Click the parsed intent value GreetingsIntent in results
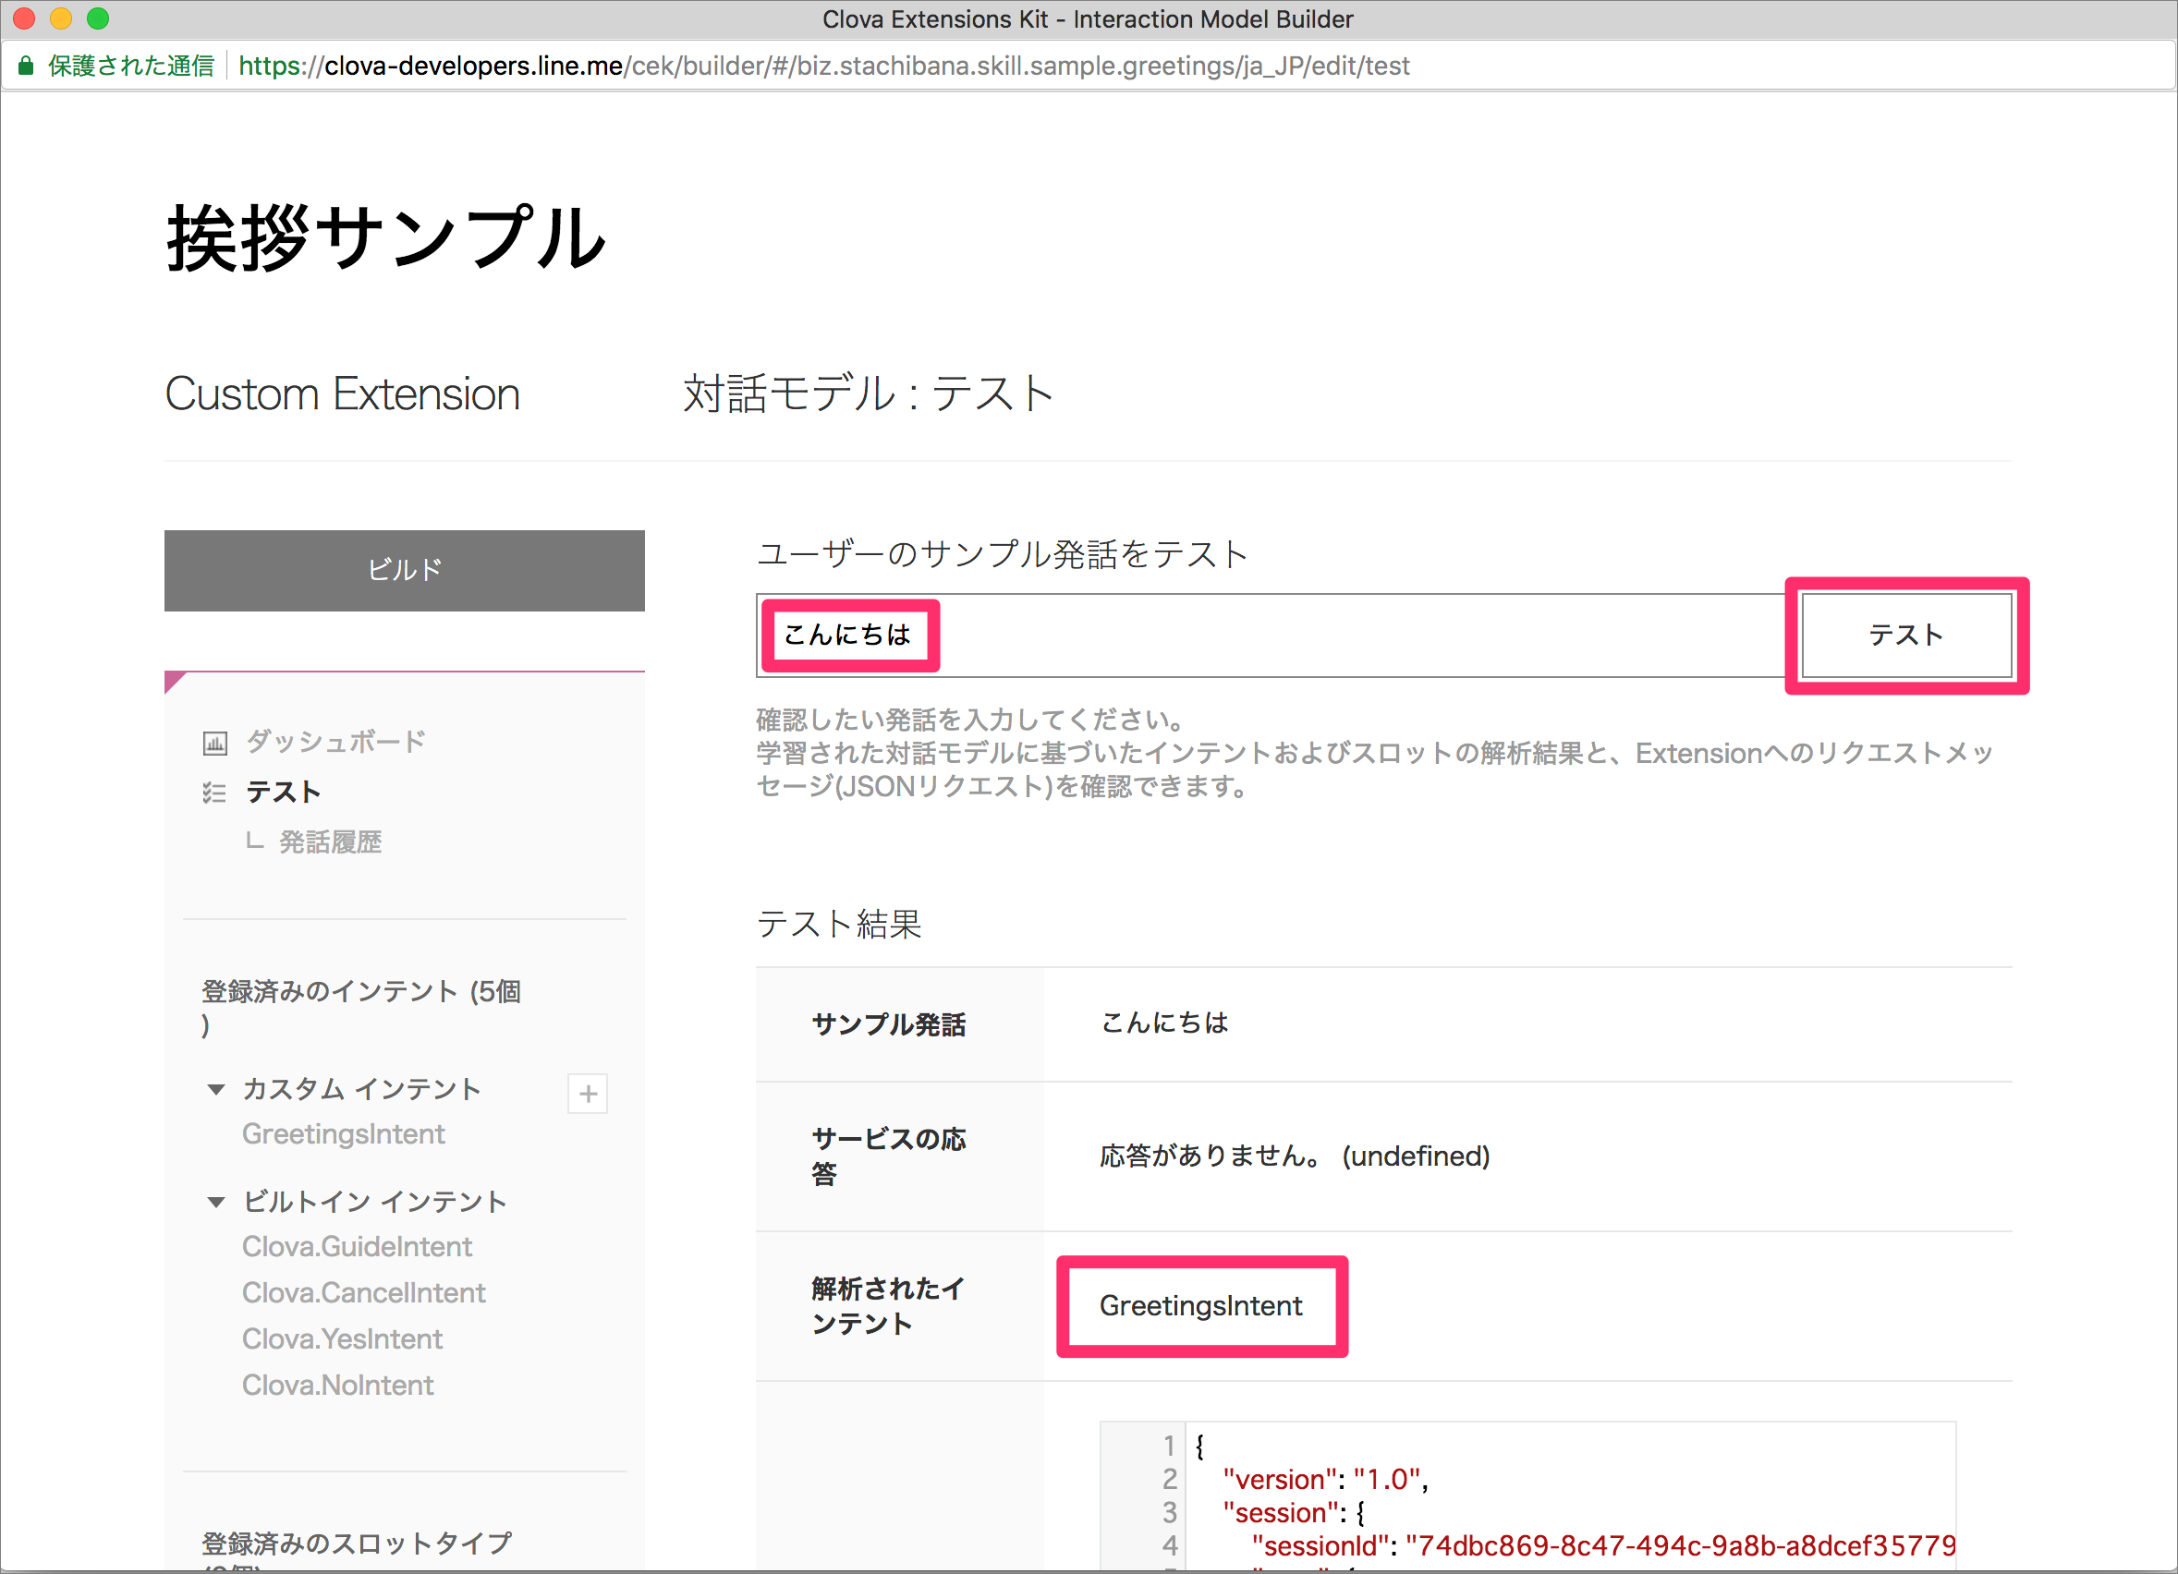Viewport: 2178px width, 1574px height. (1201, 1306)
